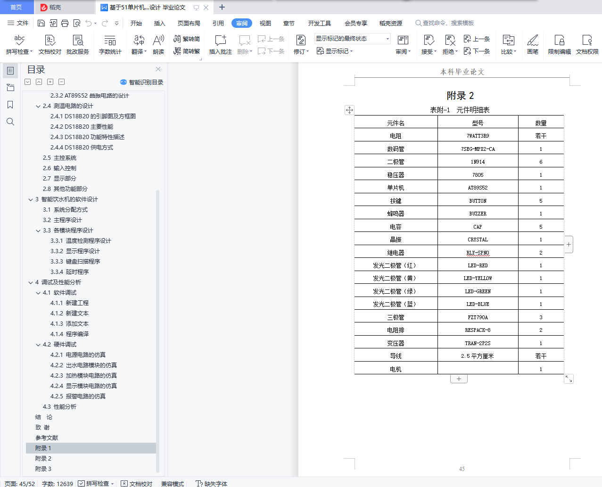Image resolution: width=602 pixels, height=487 pixels.
Task: Toggle spell check in status bar
Action: pyautogui.click(x=96, y=483)
